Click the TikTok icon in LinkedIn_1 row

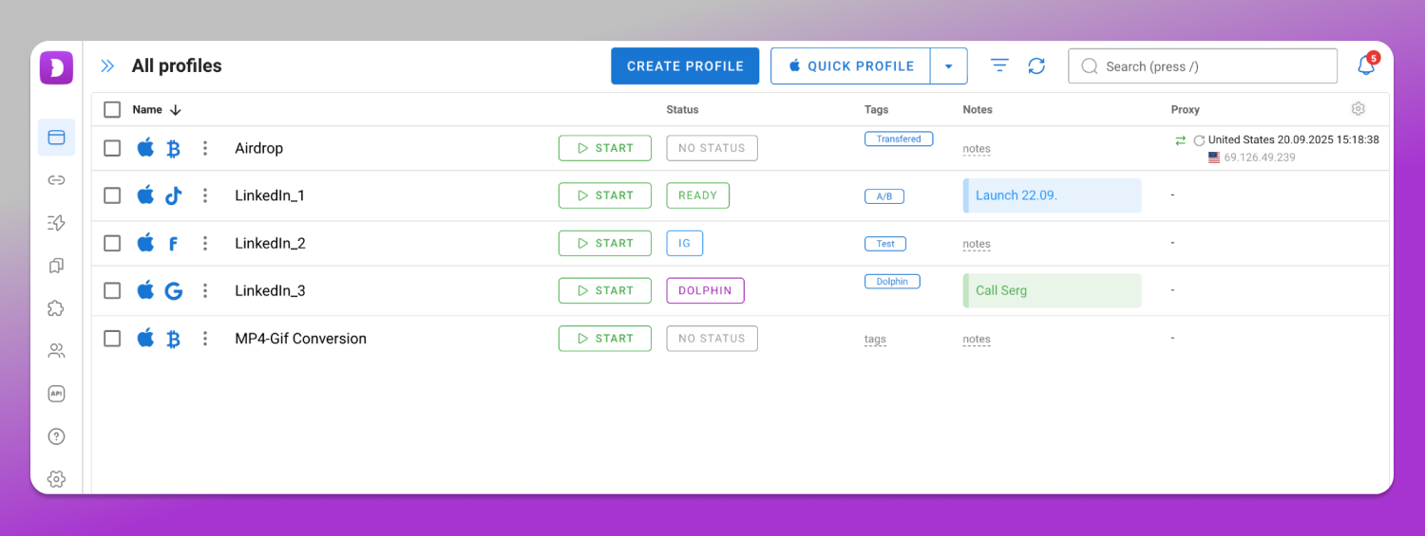point(174,195)
